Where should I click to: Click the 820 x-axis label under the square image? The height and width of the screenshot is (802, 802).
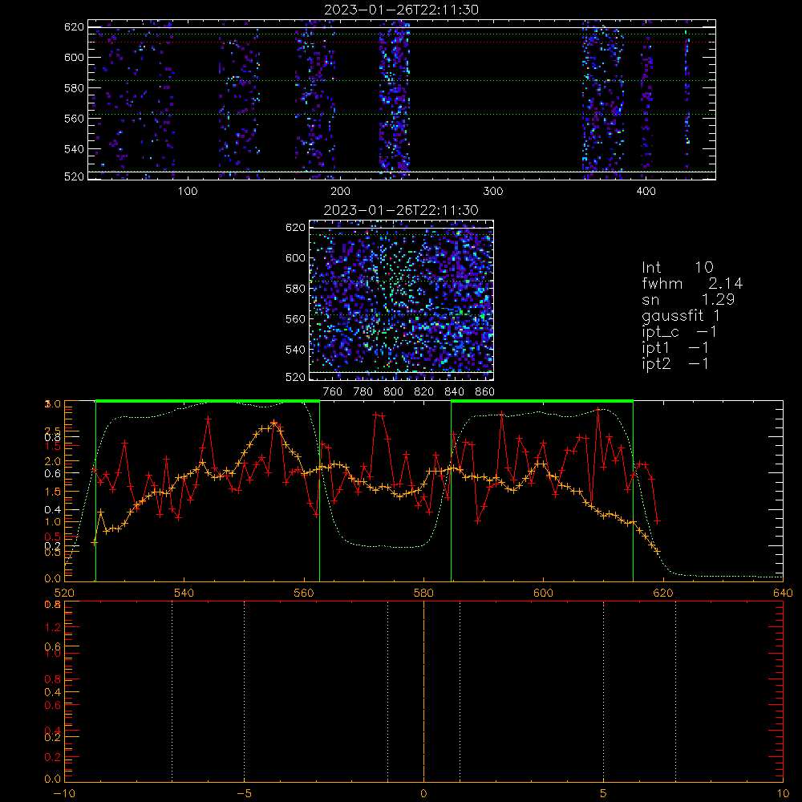(423, 392)
